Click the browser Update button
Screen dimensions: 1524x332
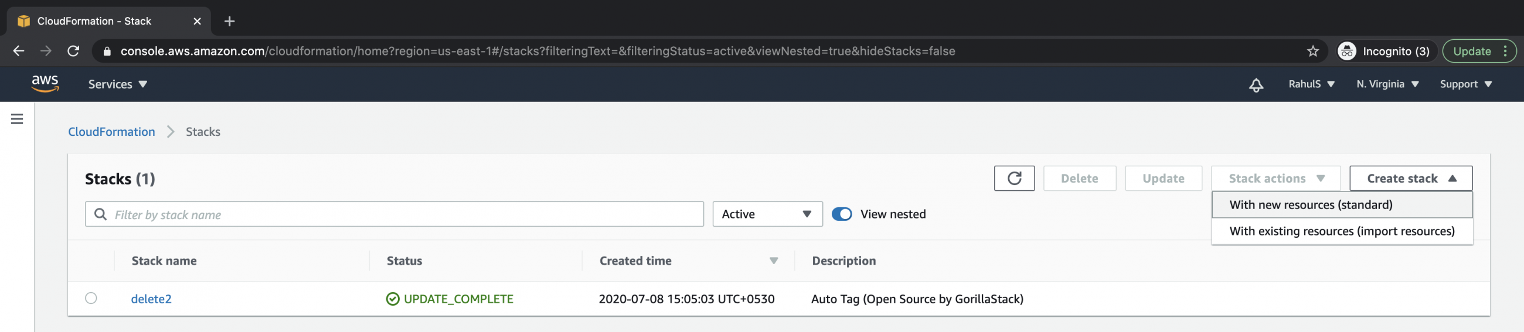1472,52
